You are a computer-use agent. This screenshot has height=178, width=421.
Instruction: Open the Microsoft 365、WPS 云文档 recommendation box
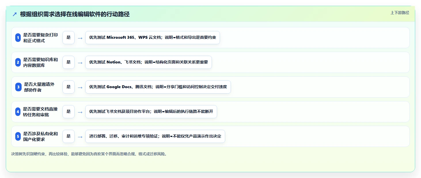[153, 38]
